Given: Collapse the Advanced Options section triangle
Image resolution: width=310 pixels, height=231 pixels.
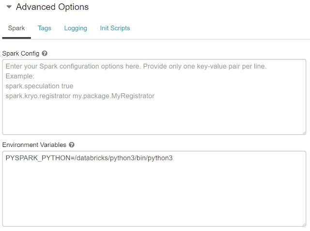Looking at the screenshot, I should [x=9, y=7].
